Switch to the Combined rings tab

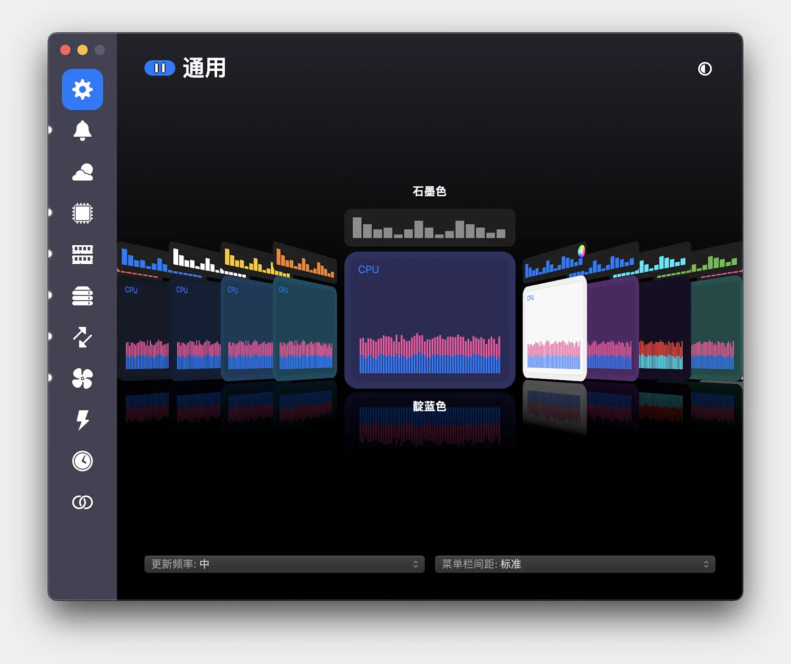82,502
